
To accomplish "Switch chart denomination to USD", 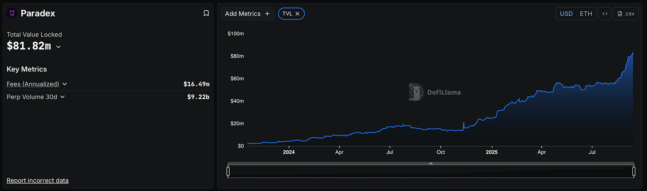I will [x=566, y=14].
